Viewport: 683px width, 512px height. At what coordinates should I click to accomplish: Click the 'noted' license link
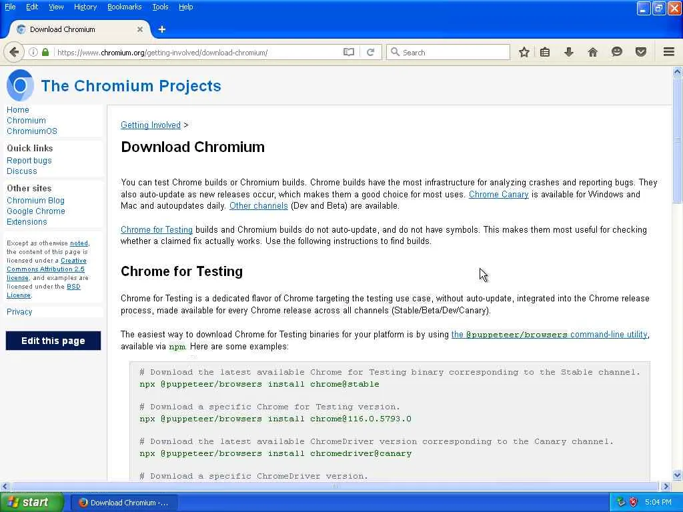79,243
